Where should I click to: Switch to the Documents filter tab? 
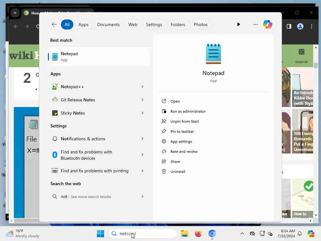[x=108, y=24]
